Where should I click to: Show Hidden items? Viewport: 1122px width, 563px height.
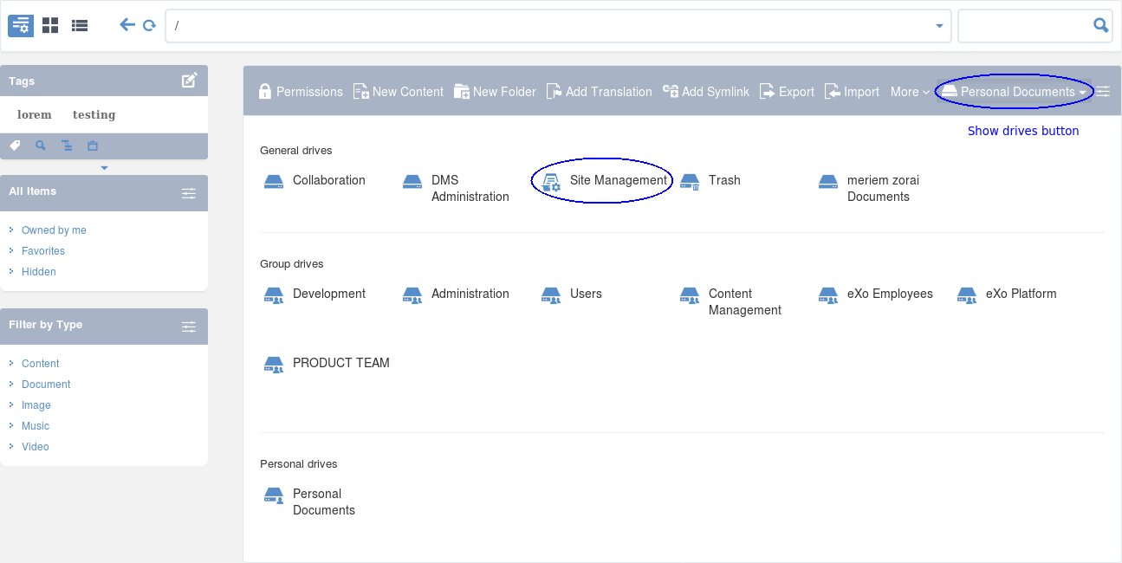click(x=39, y=272)
